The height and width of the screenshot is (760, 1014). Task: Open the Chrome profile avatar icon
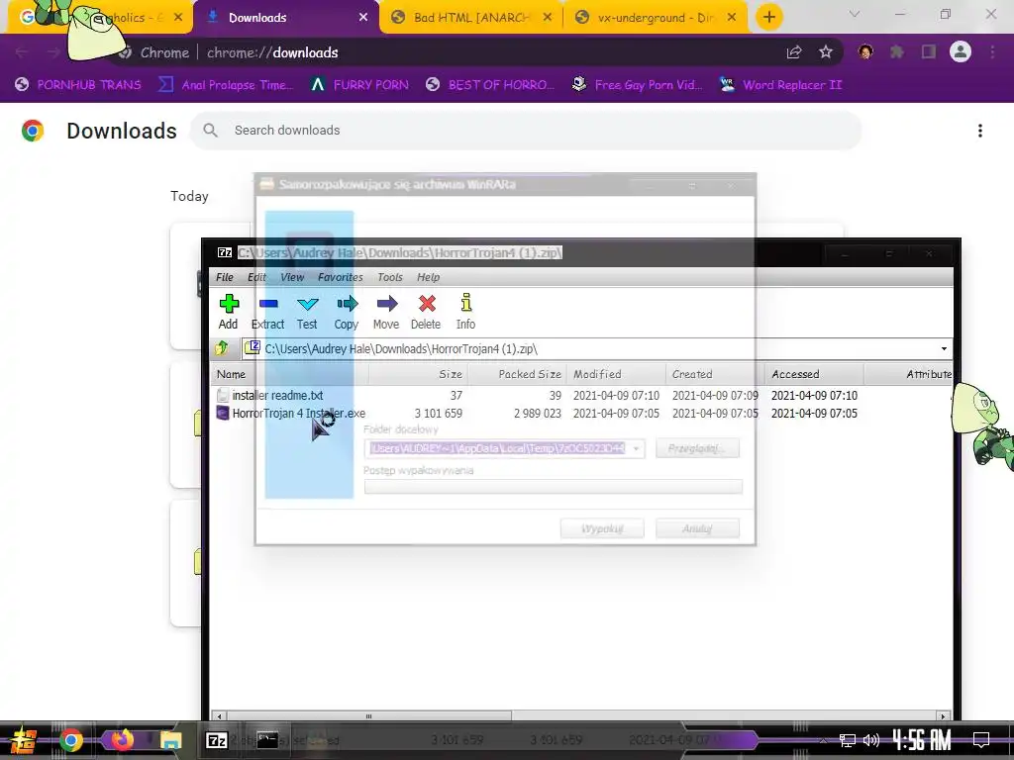[x=961, y=51]
